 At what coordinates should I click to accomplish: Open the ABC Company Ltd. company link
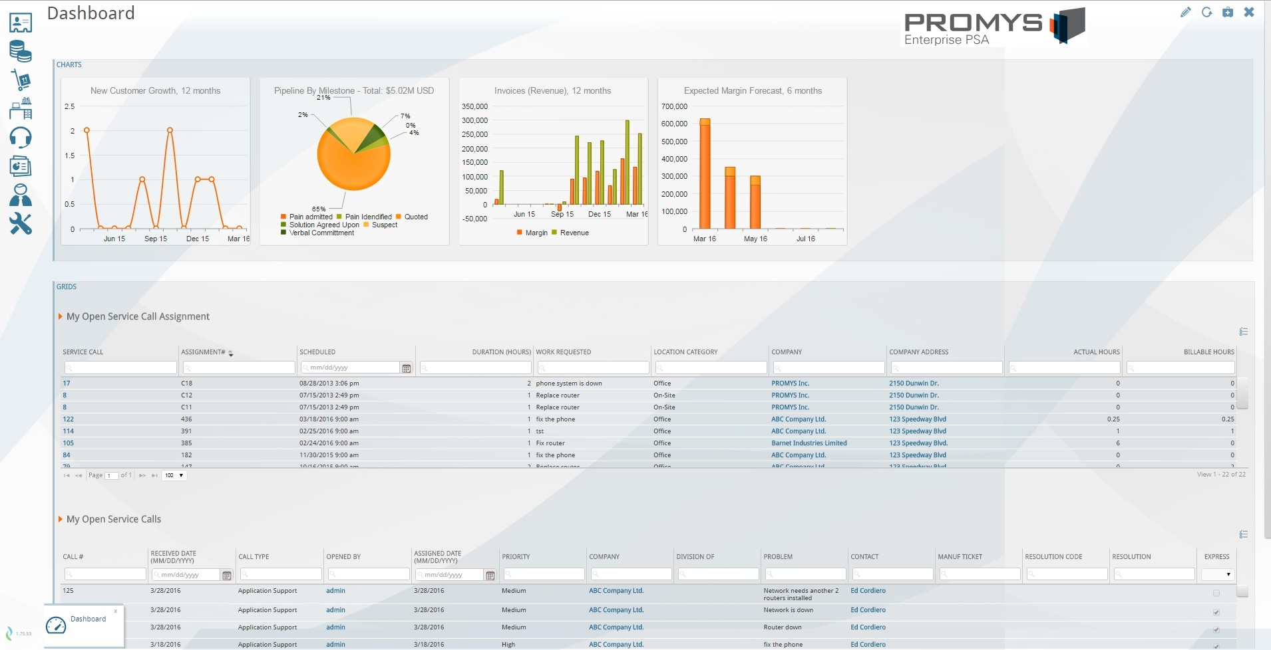(616, 591)
